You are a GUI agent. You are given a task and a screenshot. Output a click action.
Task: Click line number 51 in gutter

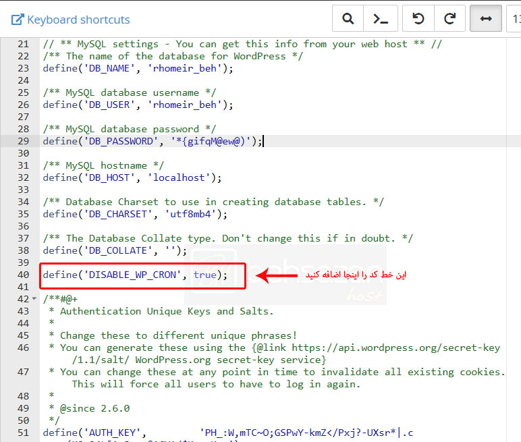(23, 433)
